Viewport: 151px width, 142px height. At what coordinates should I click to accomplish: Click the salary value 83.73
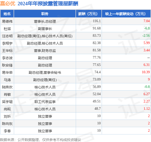(97, 35)
